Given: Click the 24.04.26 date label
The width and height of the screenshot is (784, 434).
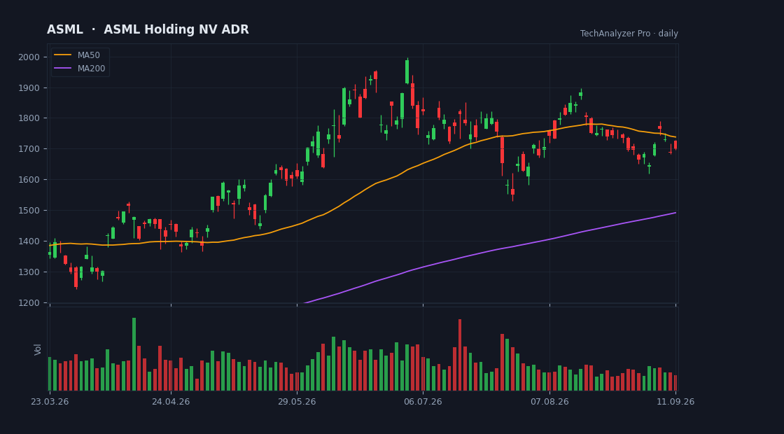Looking at the screenshot, I should tap(171, 402).
